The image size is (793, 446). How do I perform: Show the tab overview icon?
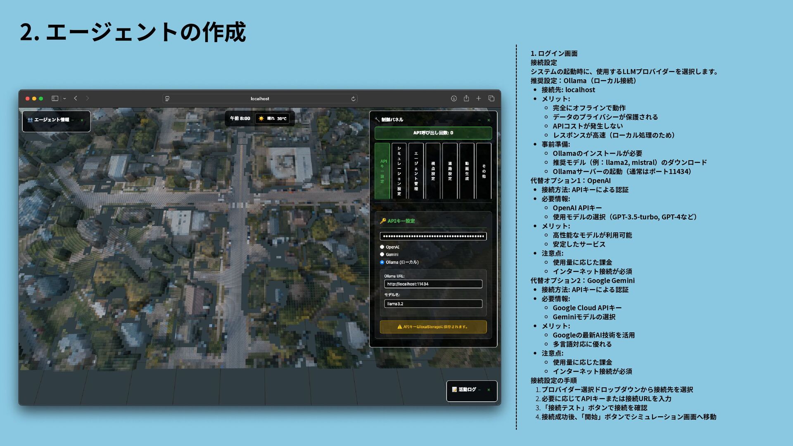(491, 98)
